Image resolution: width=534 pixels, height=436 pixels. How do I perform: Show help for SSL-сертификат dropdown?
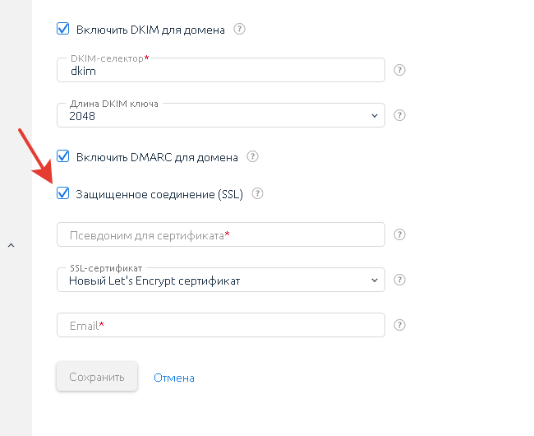click(x=399, y=280)
